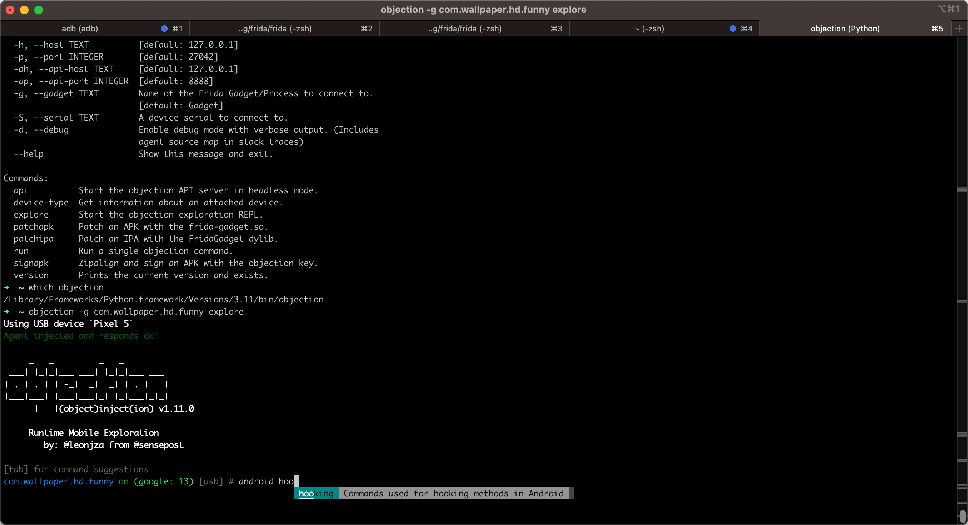The image size is (968, 525).
Task: Click the prompt text 'com.wallpaper.hd.funny'
Action: click(59, 481)
